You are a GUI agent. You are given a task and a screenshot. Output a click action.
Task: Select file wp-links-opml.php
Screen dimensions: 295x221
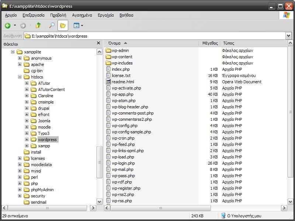pos(128,151)
